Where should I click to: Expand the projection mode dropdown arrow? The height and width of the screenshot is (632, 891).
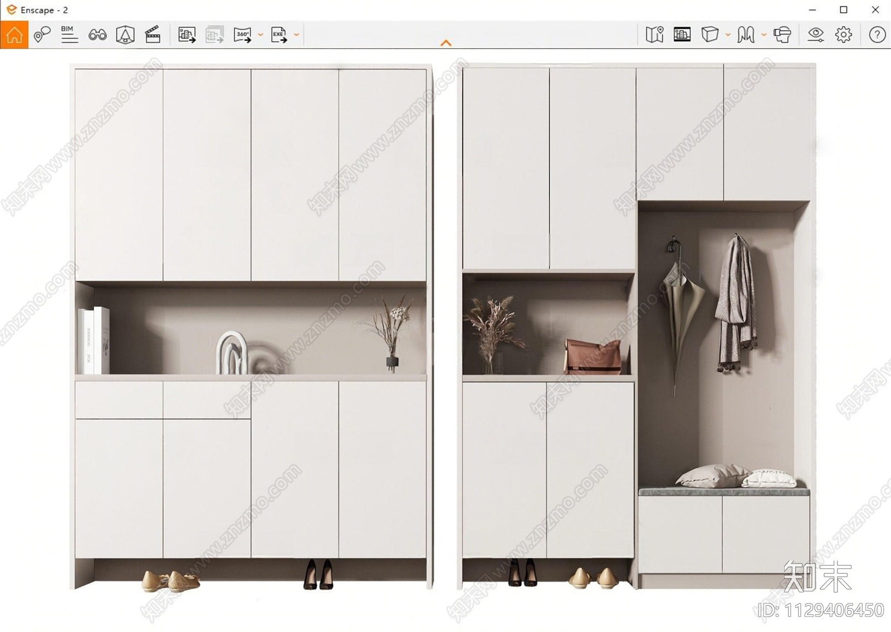click(x=727, y=35)
